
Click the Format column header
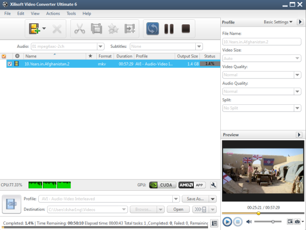(105, 56)
